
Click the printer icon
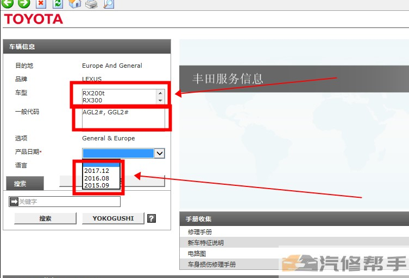(x=92, y=4)
